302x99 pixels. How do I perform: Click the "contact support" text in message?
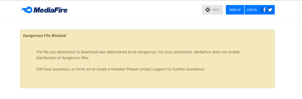pos(153,69)
